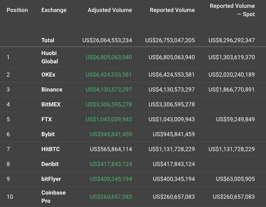Open the Huobi Global exchange link
Screen dimensions: 266x207
50,57
